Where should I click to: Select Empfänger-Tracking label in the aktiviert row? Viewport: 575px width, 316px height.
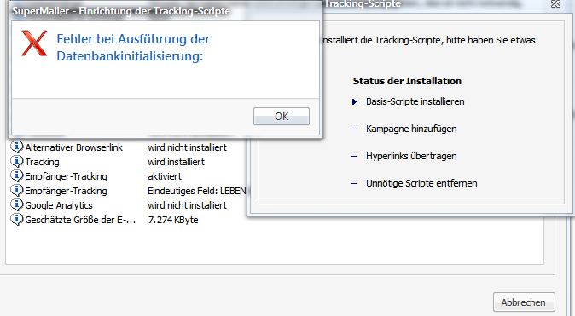coord(66,176)
